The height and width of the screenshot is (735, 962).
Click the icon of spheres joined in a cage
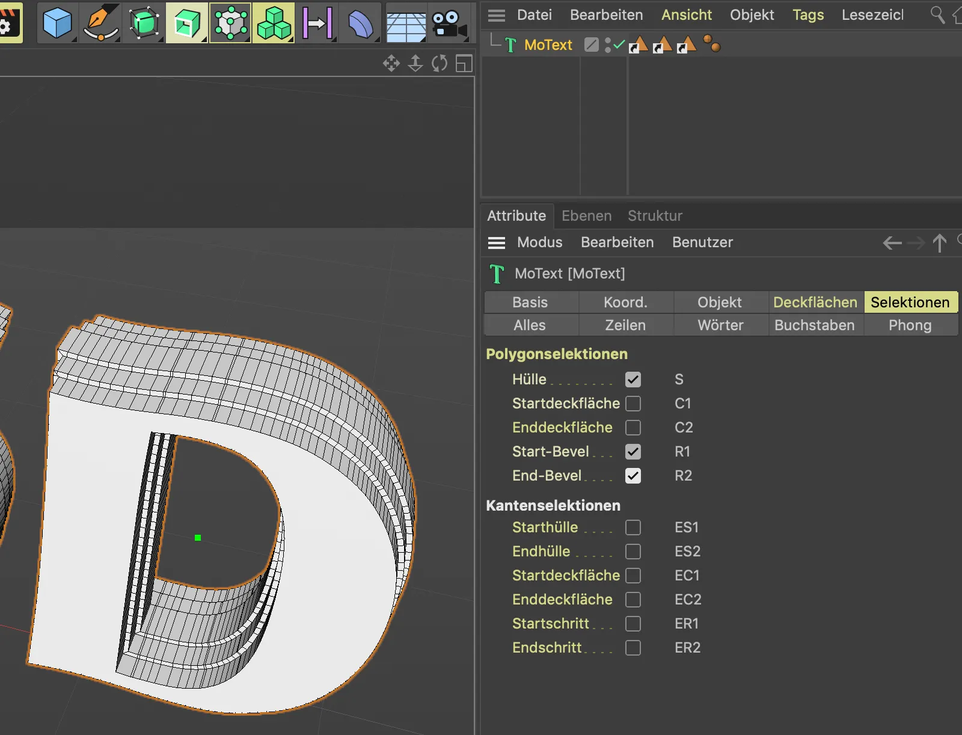(x=230, y=23)
